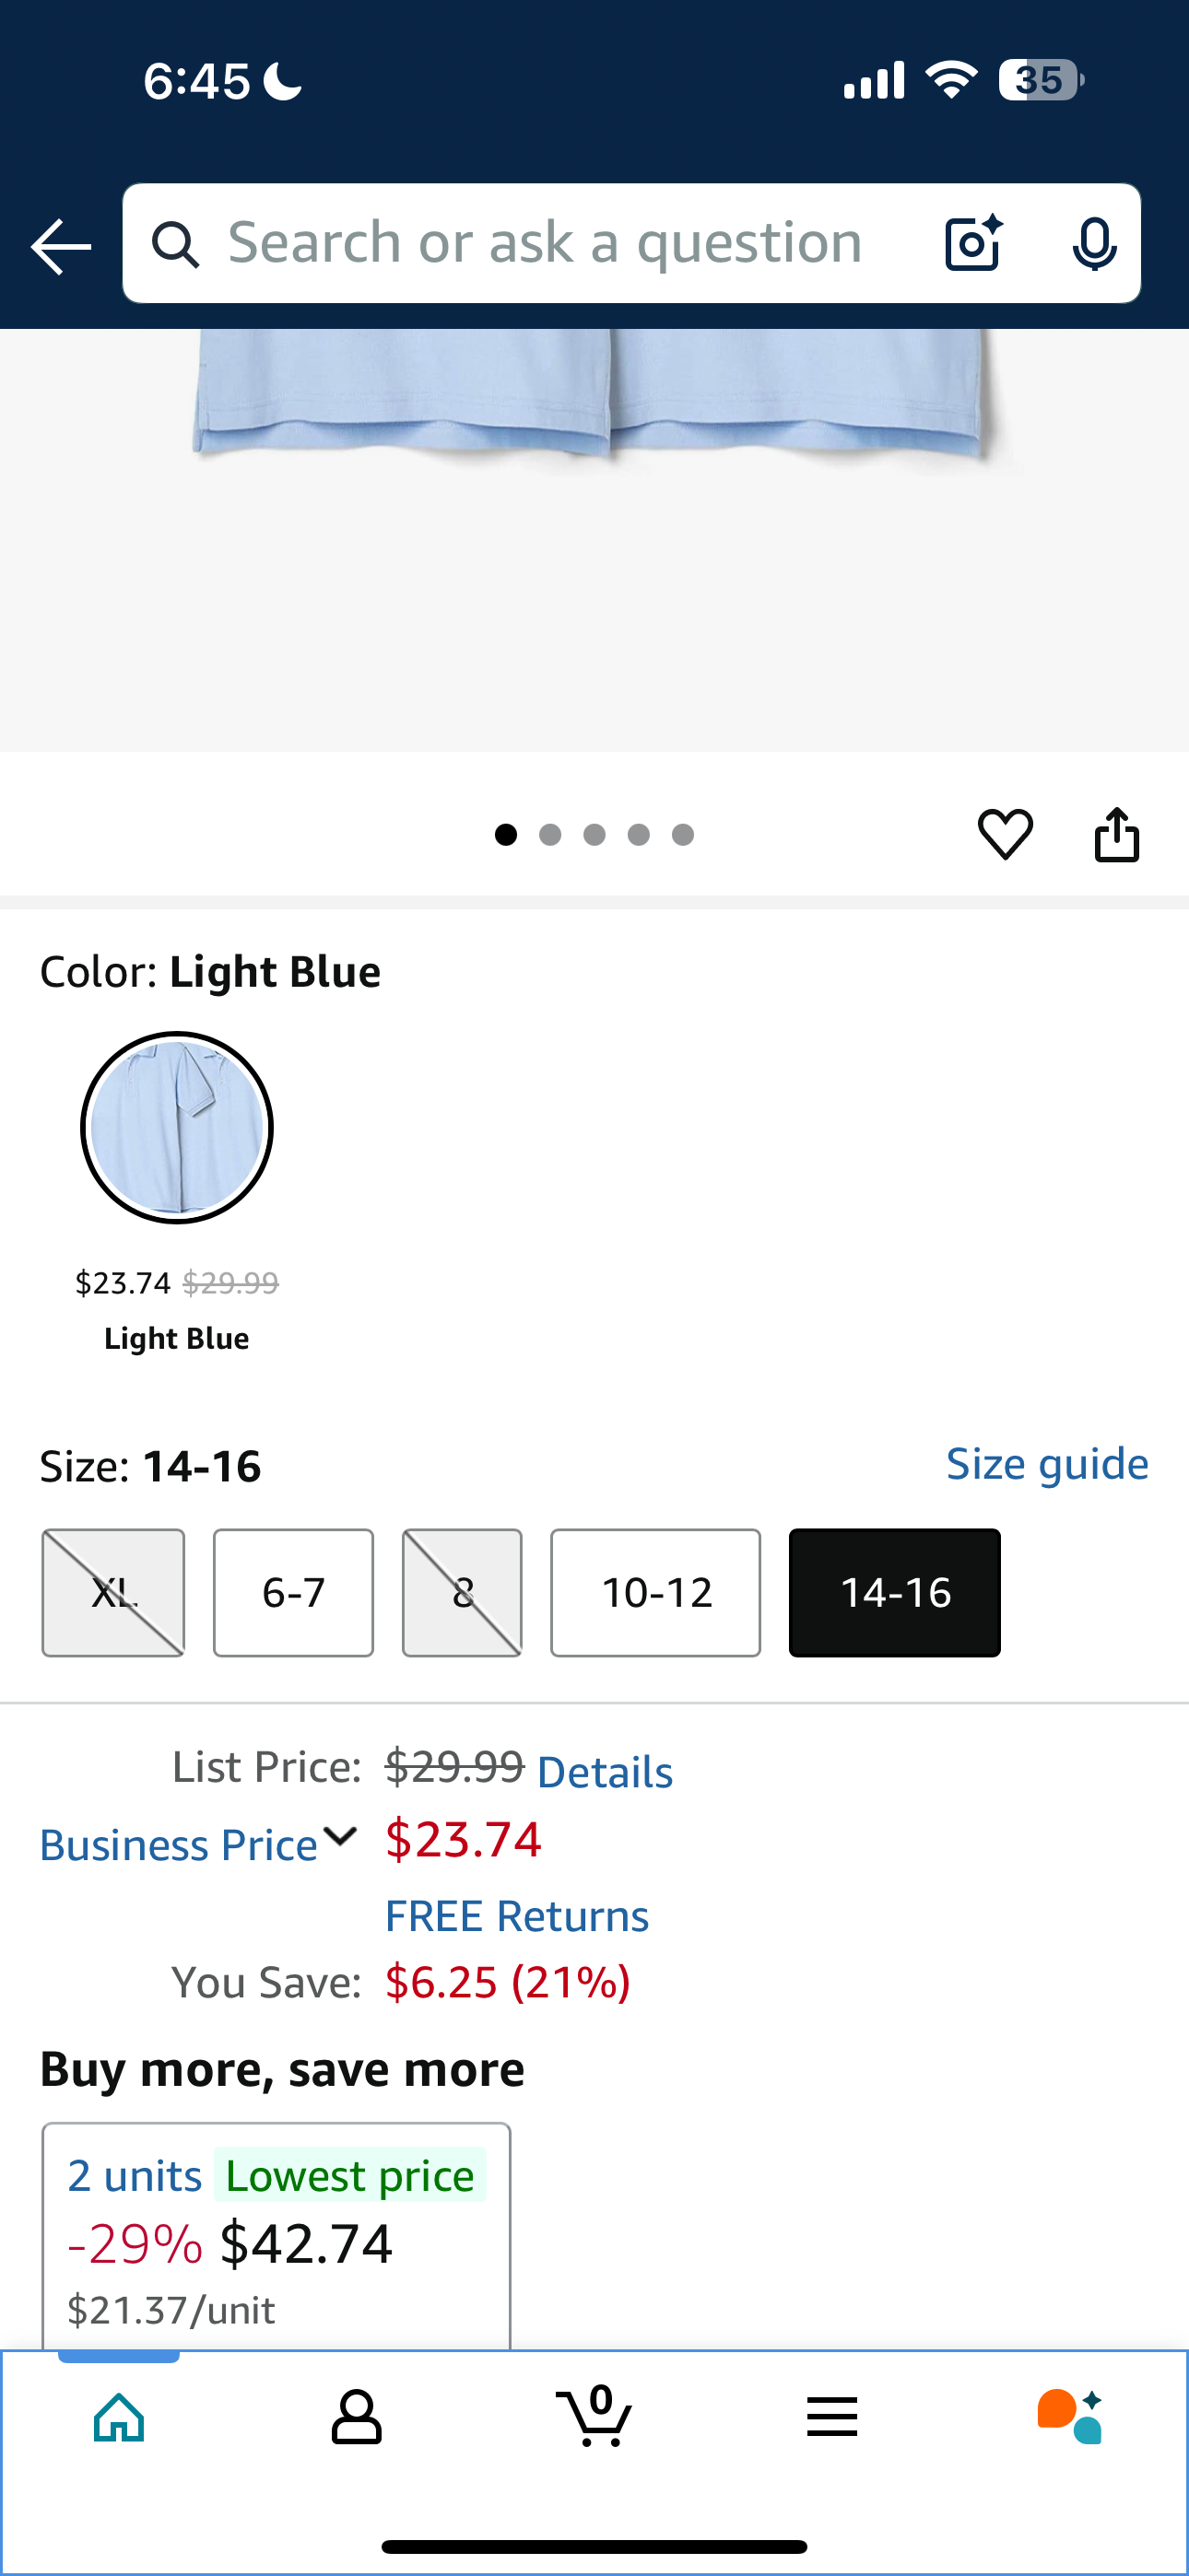Select size 10-12
This screenshot has height=2576, width=1189.
[655, 1592]
